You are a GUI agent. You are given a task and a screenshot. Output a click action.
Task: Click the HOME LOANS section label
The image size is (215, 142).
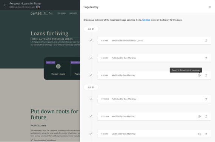click(38, 125)
